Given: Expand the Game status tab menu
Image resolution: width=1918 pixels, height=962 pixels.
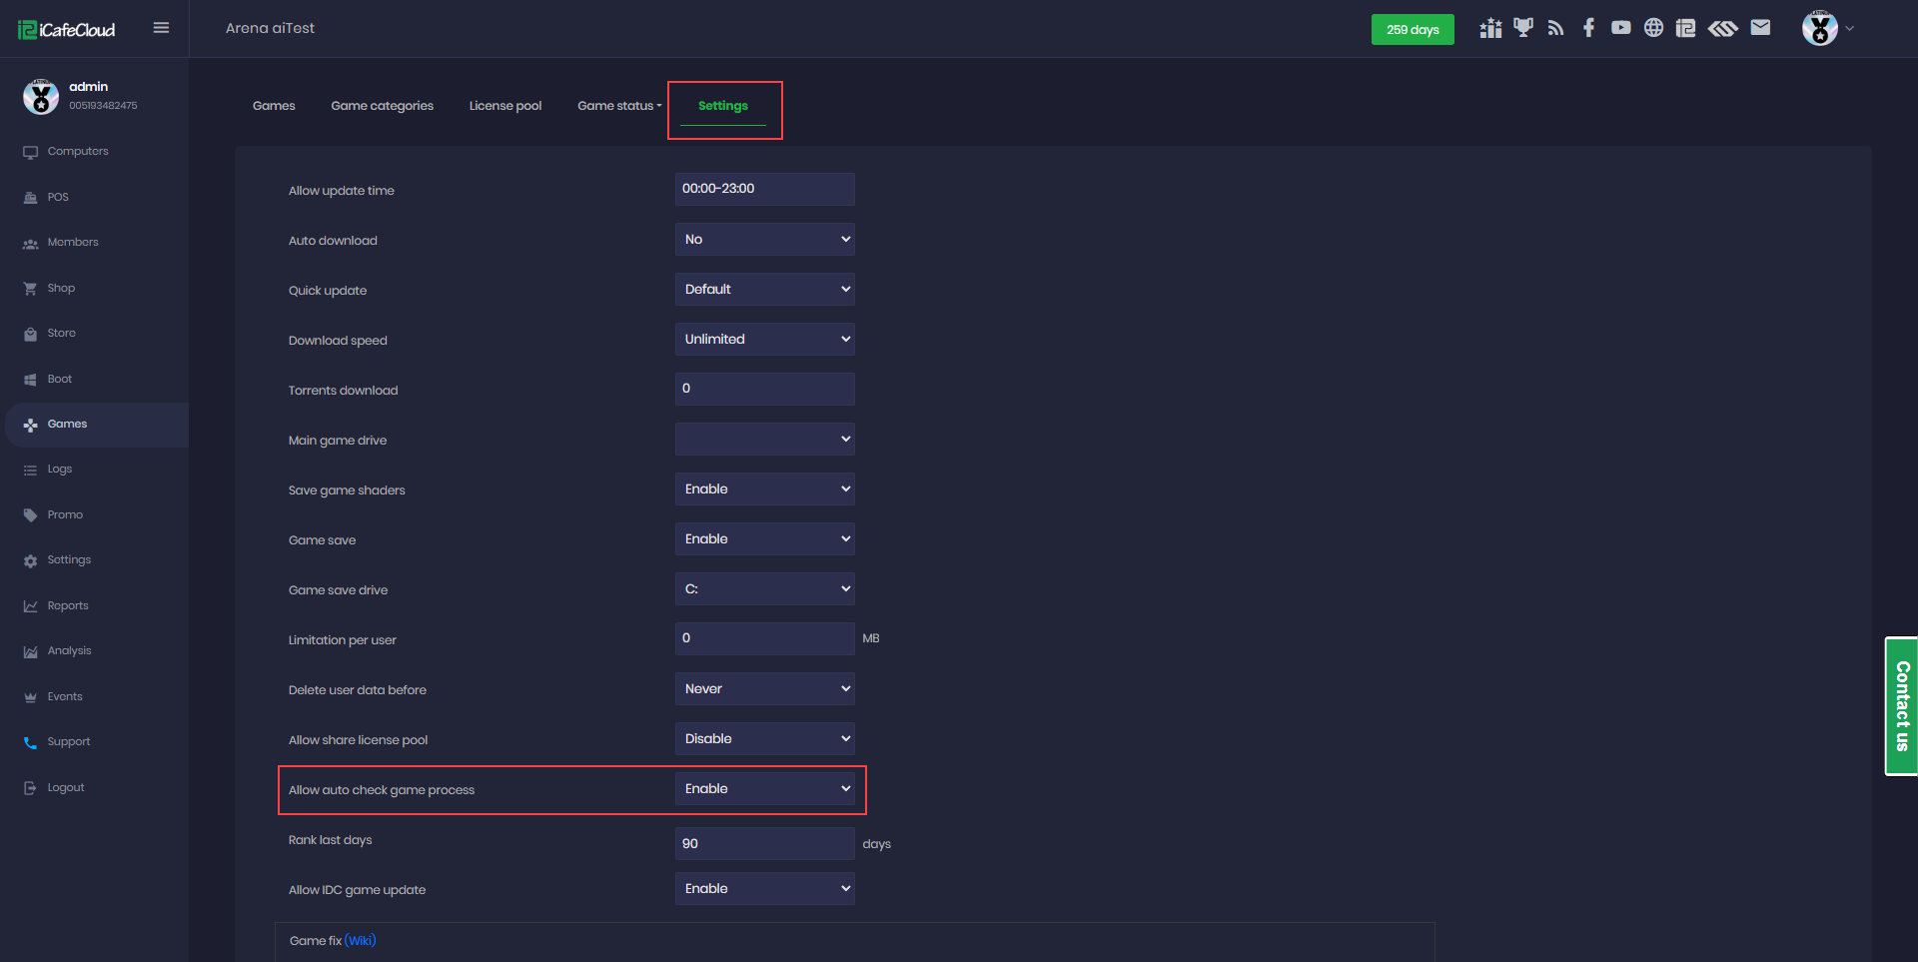Looking at the screenshot, I should (619, 106).
